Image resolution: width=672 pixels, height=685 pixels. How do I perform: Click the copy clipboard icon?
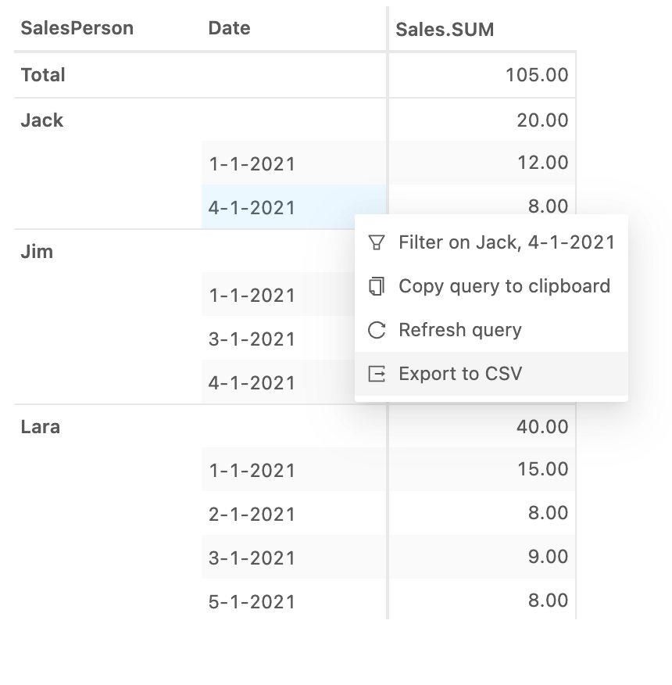click(377, 286)
